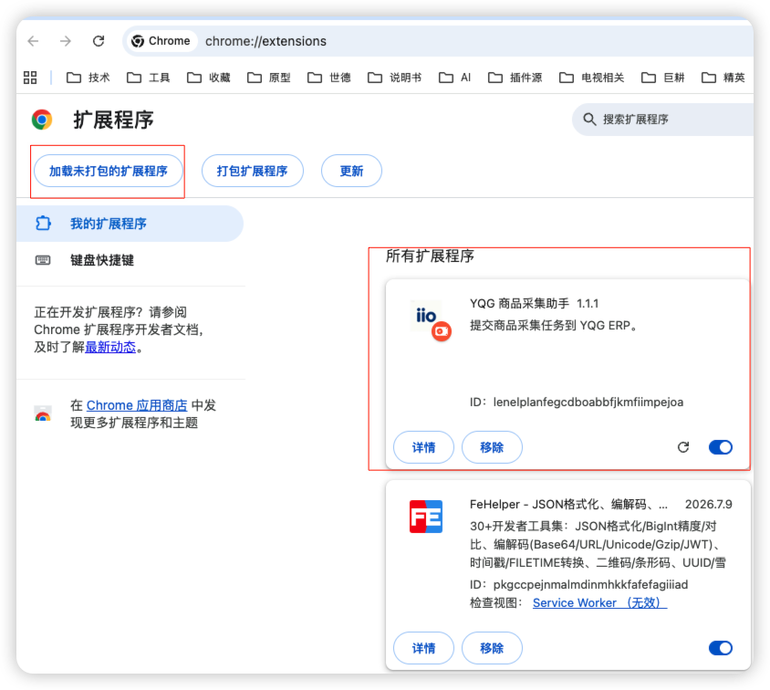Open the 收藏 bookmark folder

click(x=209, y=78)
